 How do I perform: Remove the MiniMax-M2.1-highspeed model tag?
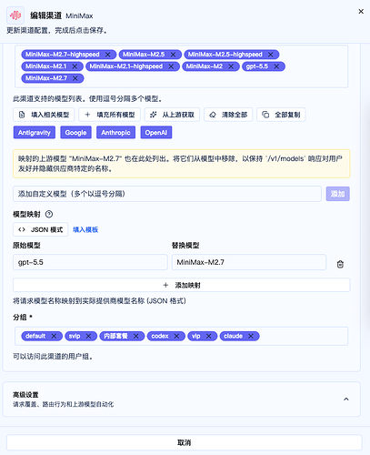point(171,66)
